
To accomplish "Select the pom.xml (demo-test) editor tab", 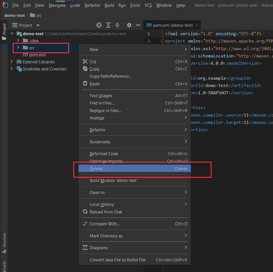I will point(172,25).
